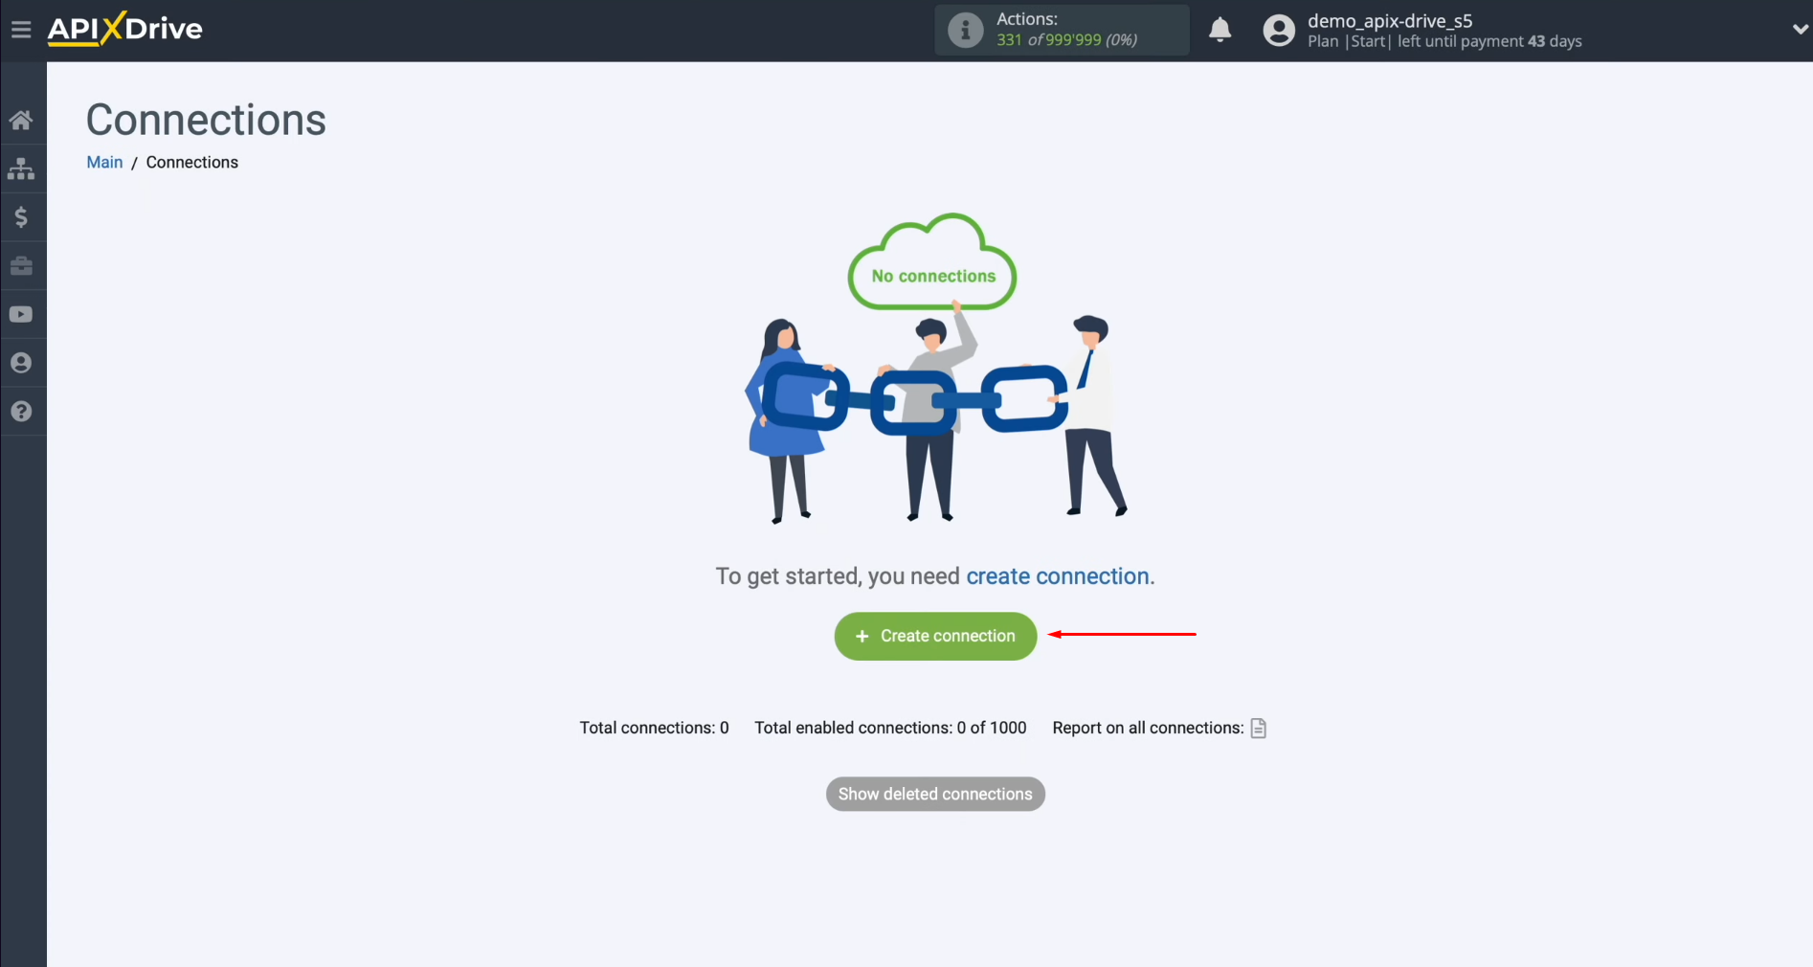Click the demo_apix-drive_s5 avatar icon
1813x967 pixels.
[x=1279, y=30]
